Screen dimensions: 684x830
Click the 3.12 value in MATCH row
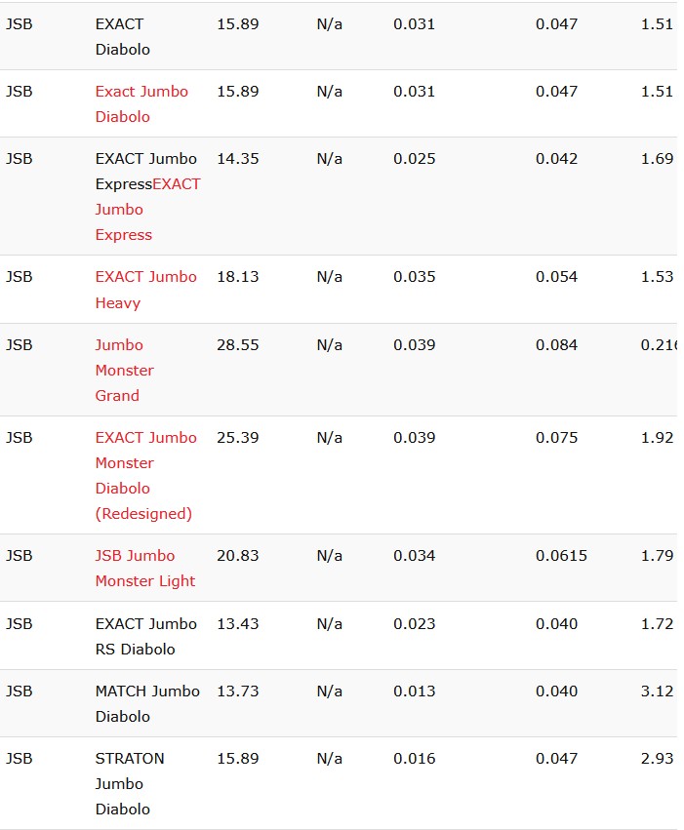(x=657, y=692)
